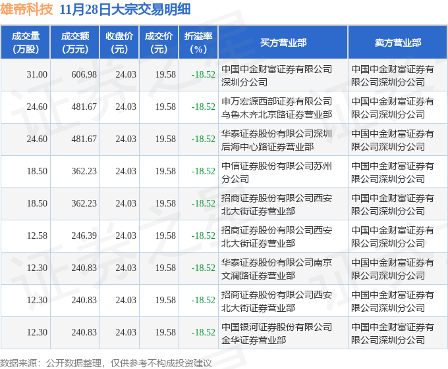The height and width of the screenshot is (369, 448).
Task: Select the 246.39 transaction amount cell
Action: pos(84,236)
